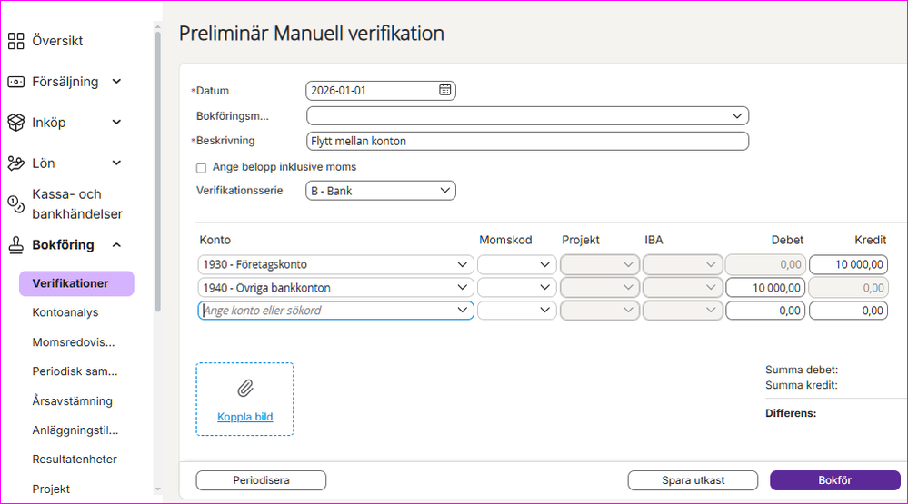
Task: Expand the Lön menu chevron
Action: tap(116, 163)
